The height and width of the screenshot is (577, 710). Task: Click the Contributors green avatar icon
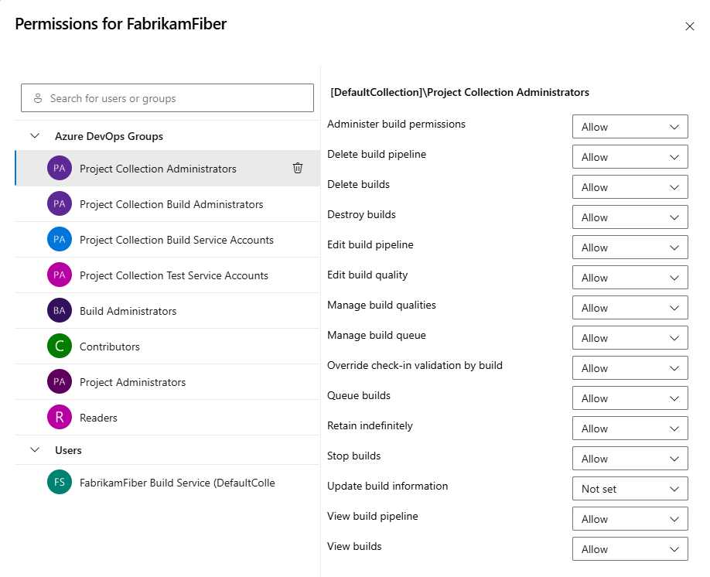tap(60, 347)
